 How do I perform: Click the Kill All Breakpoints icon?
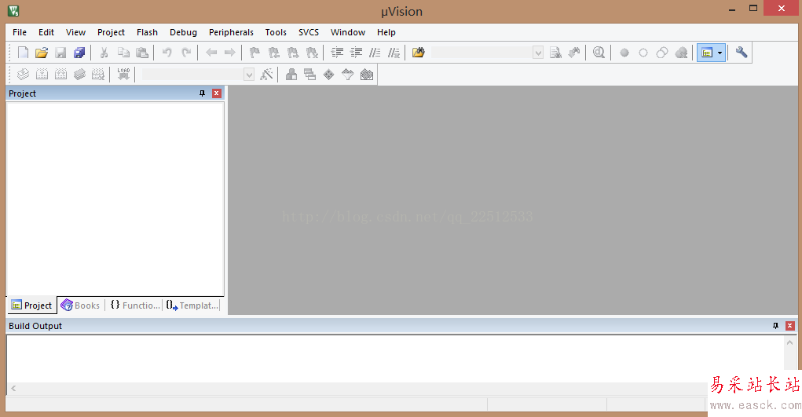pyautogui.click(x=681, y=53)
